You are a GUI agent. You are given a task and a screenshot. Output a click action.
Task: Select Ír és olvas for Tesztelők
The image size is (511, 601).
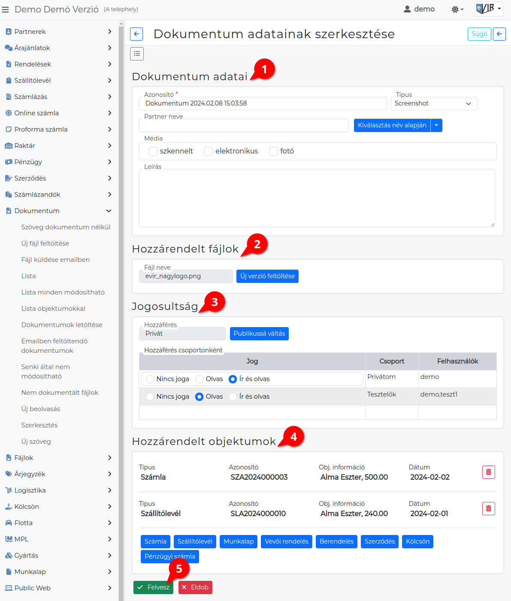pos(233,397)
